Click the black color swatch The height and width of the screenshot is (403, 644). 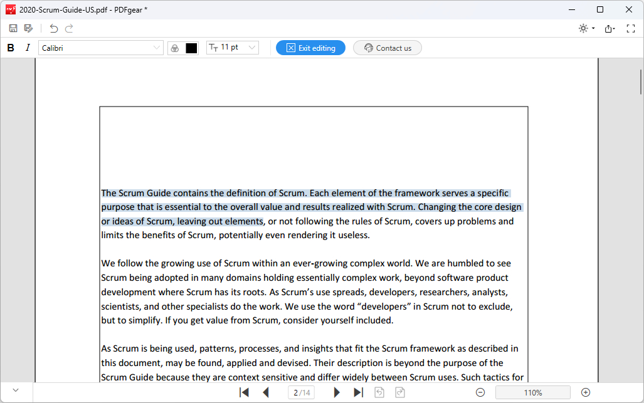[x=191, y=48]
